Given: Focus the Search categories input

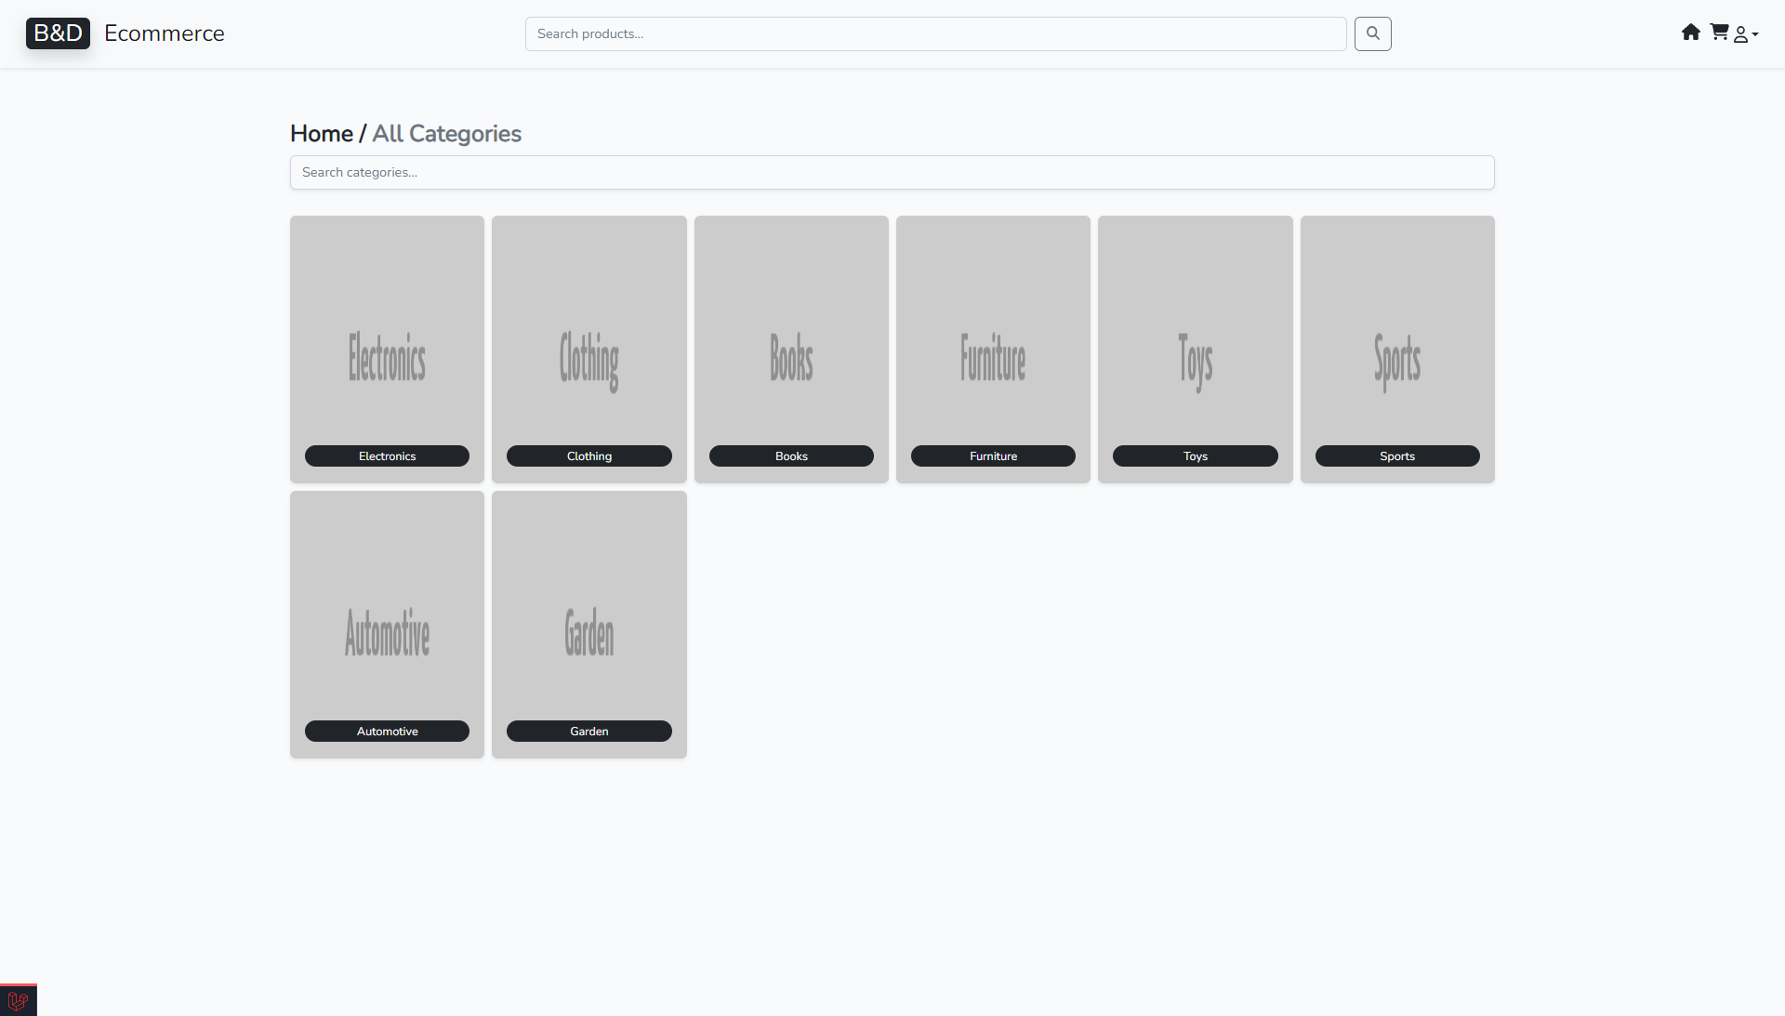Looking at the screenshot, I should (892, 172).
